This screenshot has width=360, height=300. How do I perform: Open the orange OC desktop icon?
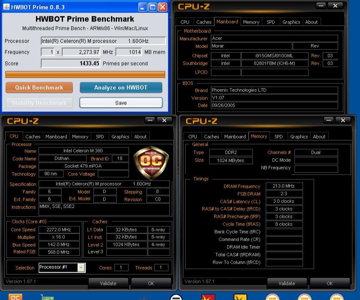pyautogui.click(x=15, y=297)
